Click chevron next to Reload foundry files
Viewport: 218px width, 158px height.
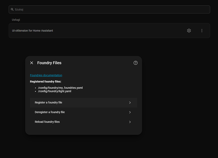pyautogui.click(x=130, y=122)
